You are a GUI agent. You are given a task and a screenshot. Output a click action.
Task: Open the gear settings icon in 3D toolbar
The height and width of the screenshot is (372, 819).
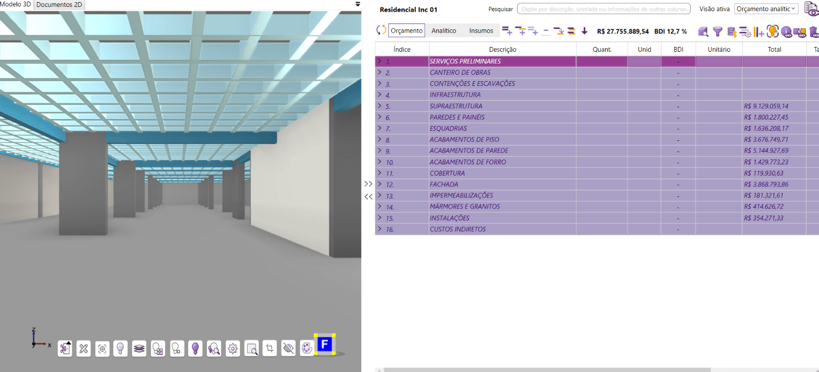[233, 349]
